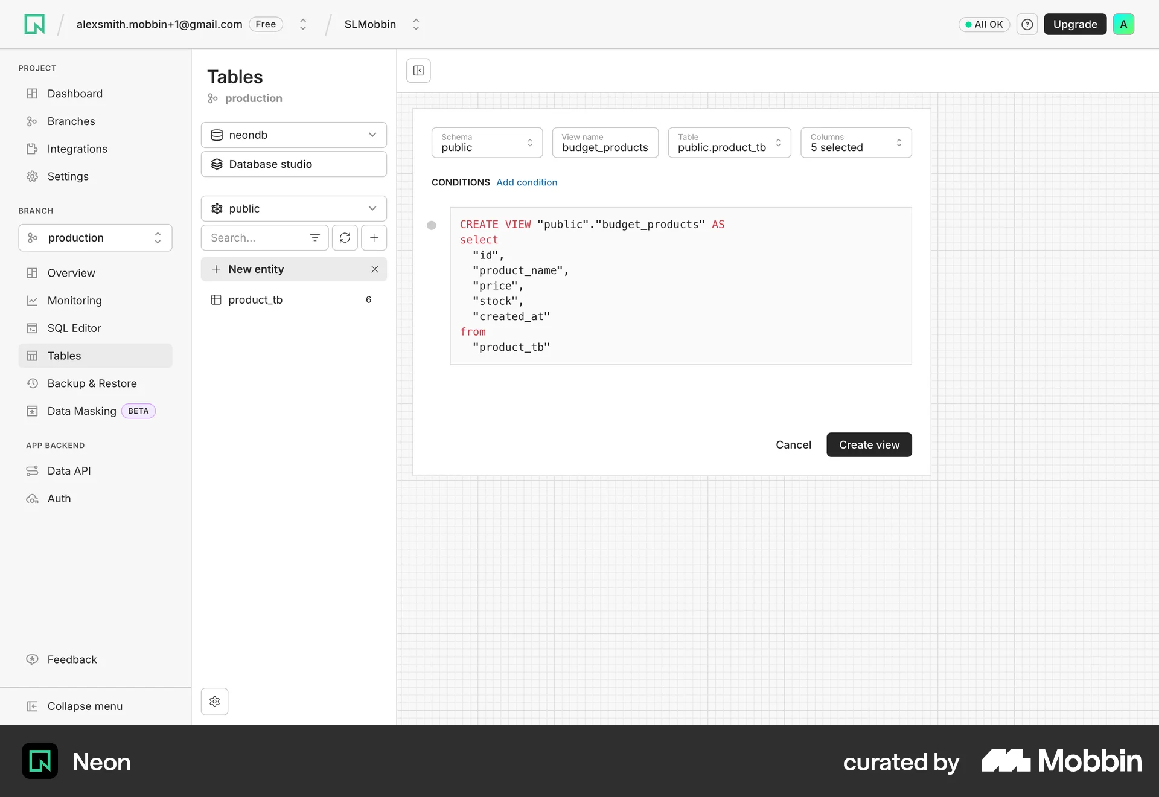Screen dimensions: 1159x797
Task: Click the Feedback chat icon
Action: click(x=32, y=659)
